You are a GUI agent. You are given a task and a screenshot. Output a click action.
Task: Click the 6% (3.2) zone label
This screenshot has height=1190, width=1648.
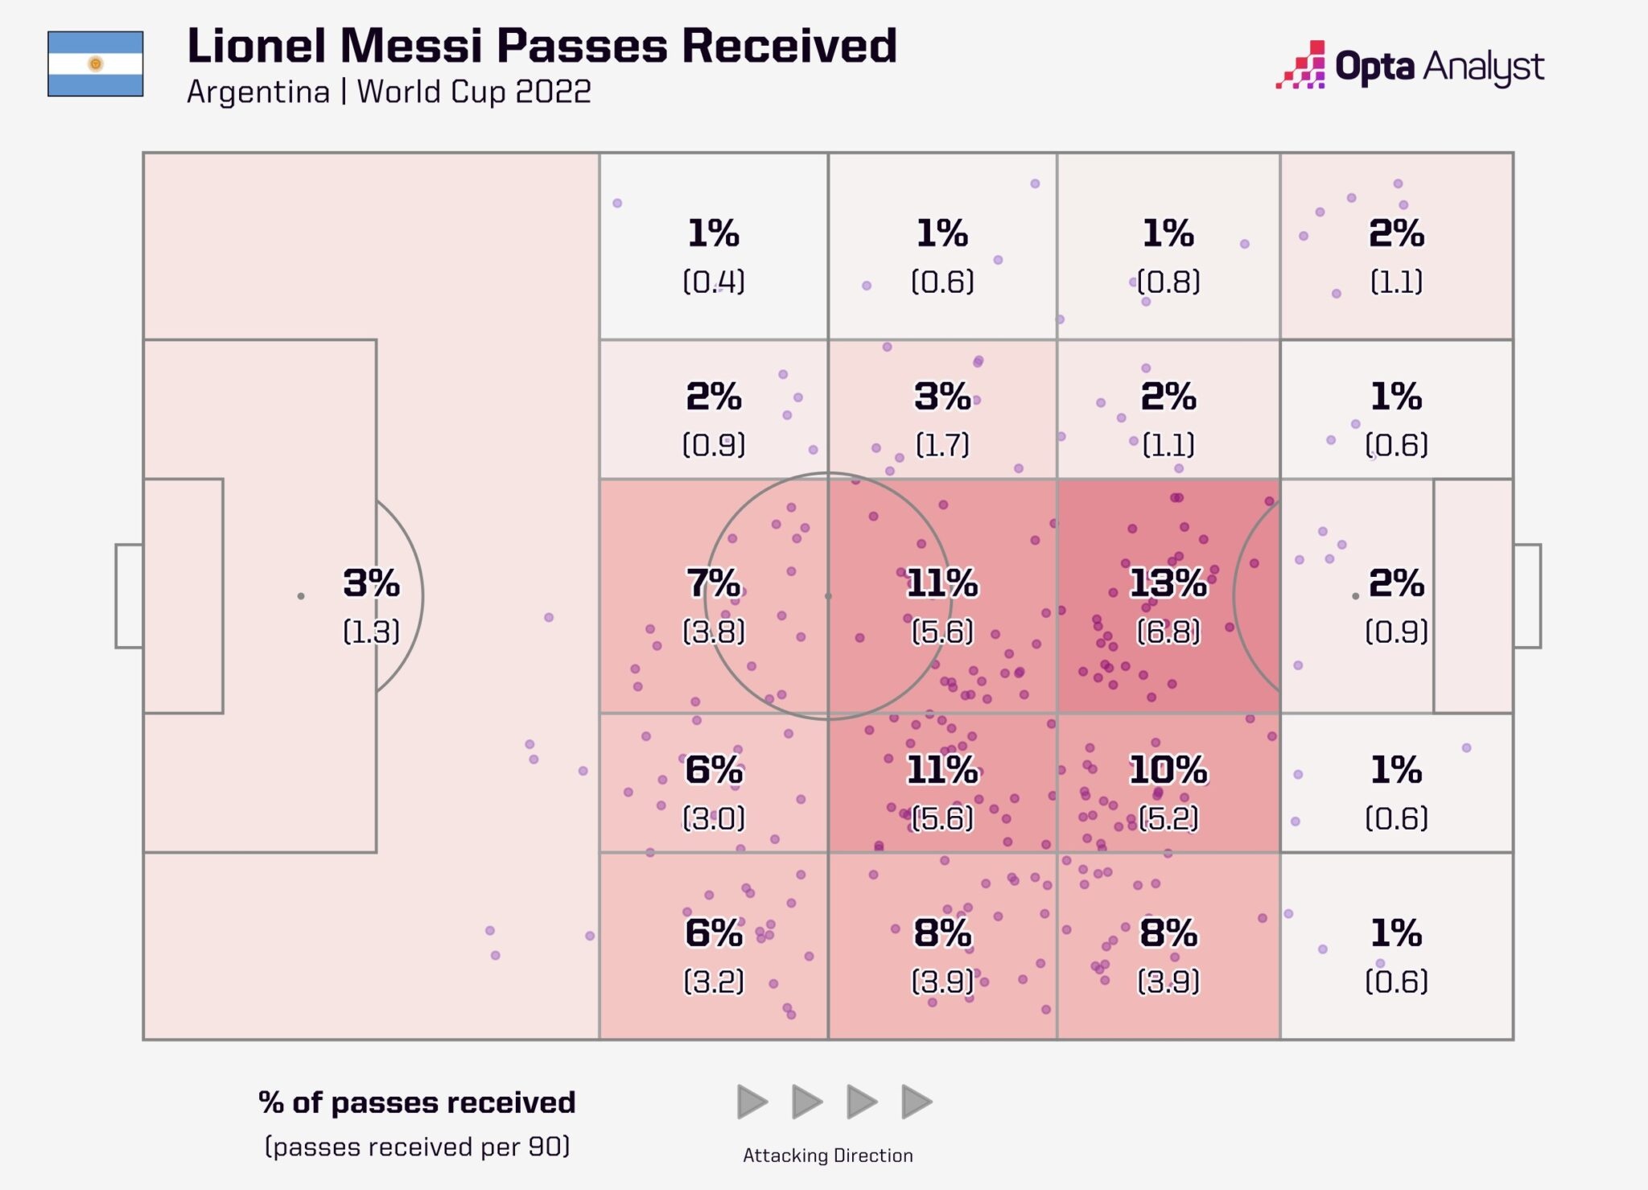714,955
